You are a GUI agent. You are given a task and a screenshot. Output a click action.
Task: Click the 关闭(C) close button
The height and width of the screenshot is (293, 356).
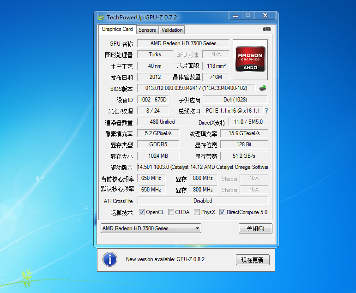pyautogui.click(x=255, y=228)
